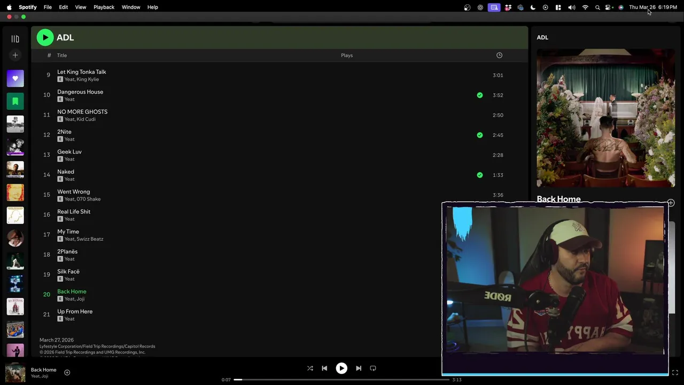The image size is (684, 385).
Task: Open the Apple menu
Action: click(9, 7)
